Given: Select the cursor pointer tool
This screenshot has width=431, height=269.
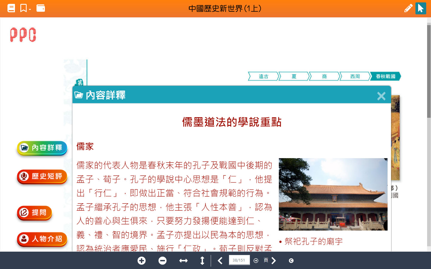Looking at the screenshot, I should (421, 8).
